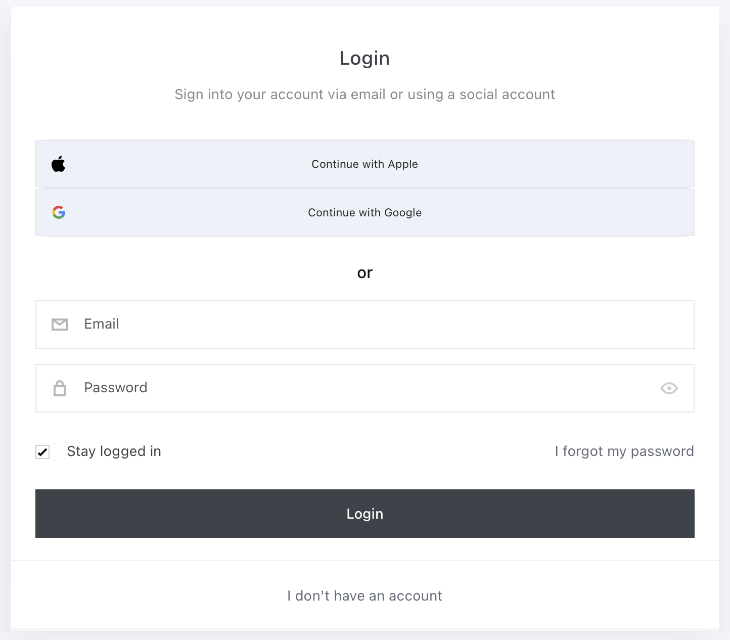Submit with the dark Login button
Viewport: 730px width, 640px height.
click(x=365, y=514)
